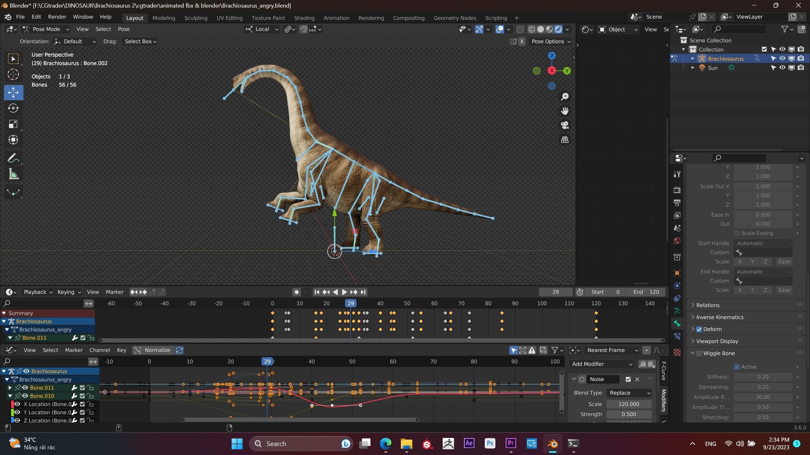Open the Tool properties tab
The image size is (810, 455).
tap(677, 174)
